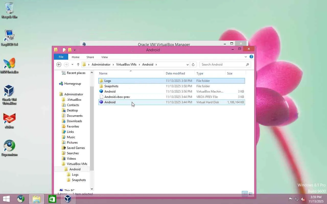Click the navigation pane scroll down arrow
This screenshot has width=327, height=204.
tap(92, 189)
